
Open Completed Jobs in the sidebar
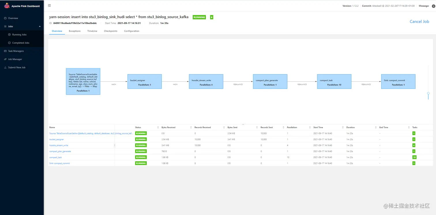(x=21, y=43)
